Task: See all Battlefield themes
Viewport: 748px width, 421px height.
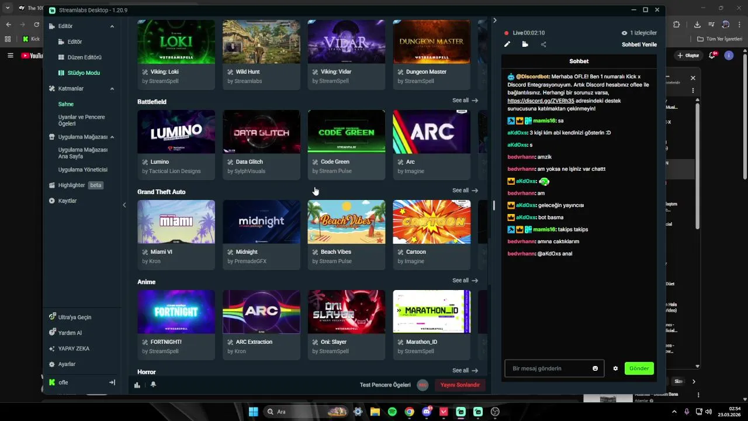Action: point(465,101)
